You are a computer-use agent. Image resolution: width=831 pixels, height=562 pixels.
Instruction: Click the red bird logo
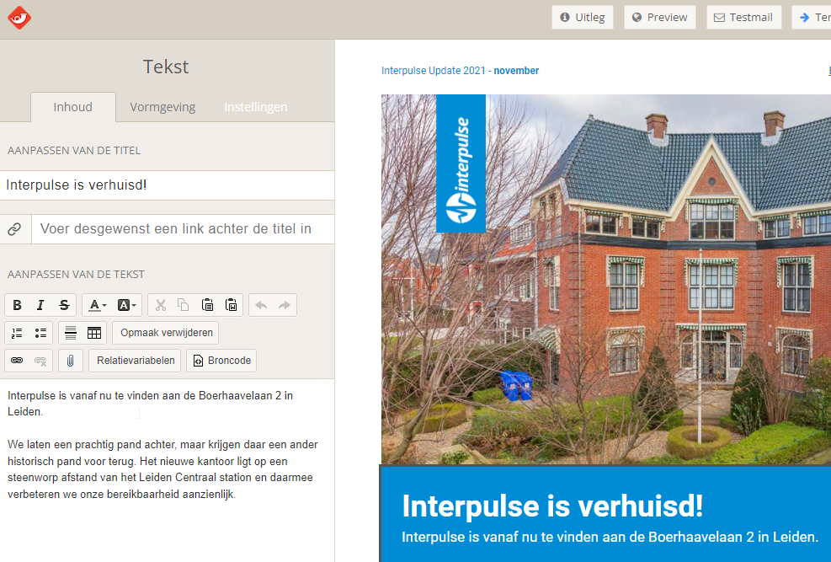click(19, 18)
